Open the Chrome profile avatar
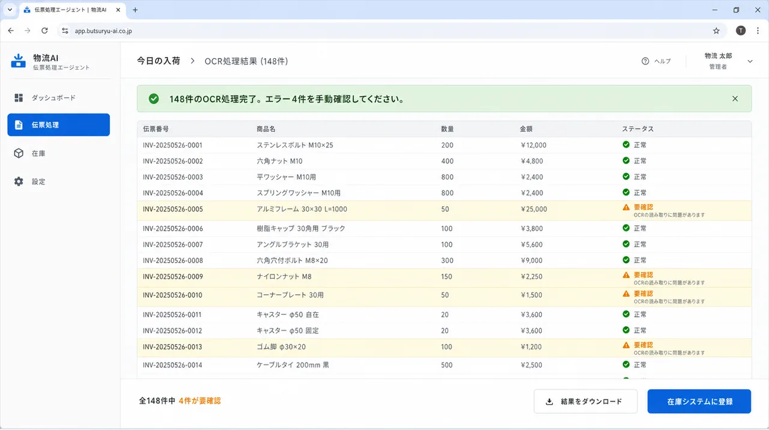 (x=741, y=31)
